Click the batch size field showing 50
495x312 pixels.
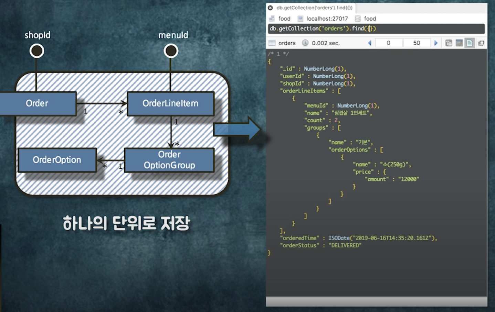(x=417, y=43)
